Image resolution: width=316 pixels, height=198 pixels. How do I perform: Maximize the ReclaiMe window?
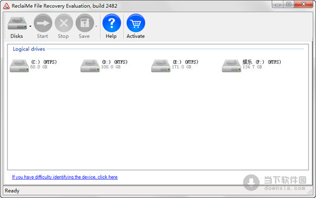pyautogui.click(x=289, y=4)
